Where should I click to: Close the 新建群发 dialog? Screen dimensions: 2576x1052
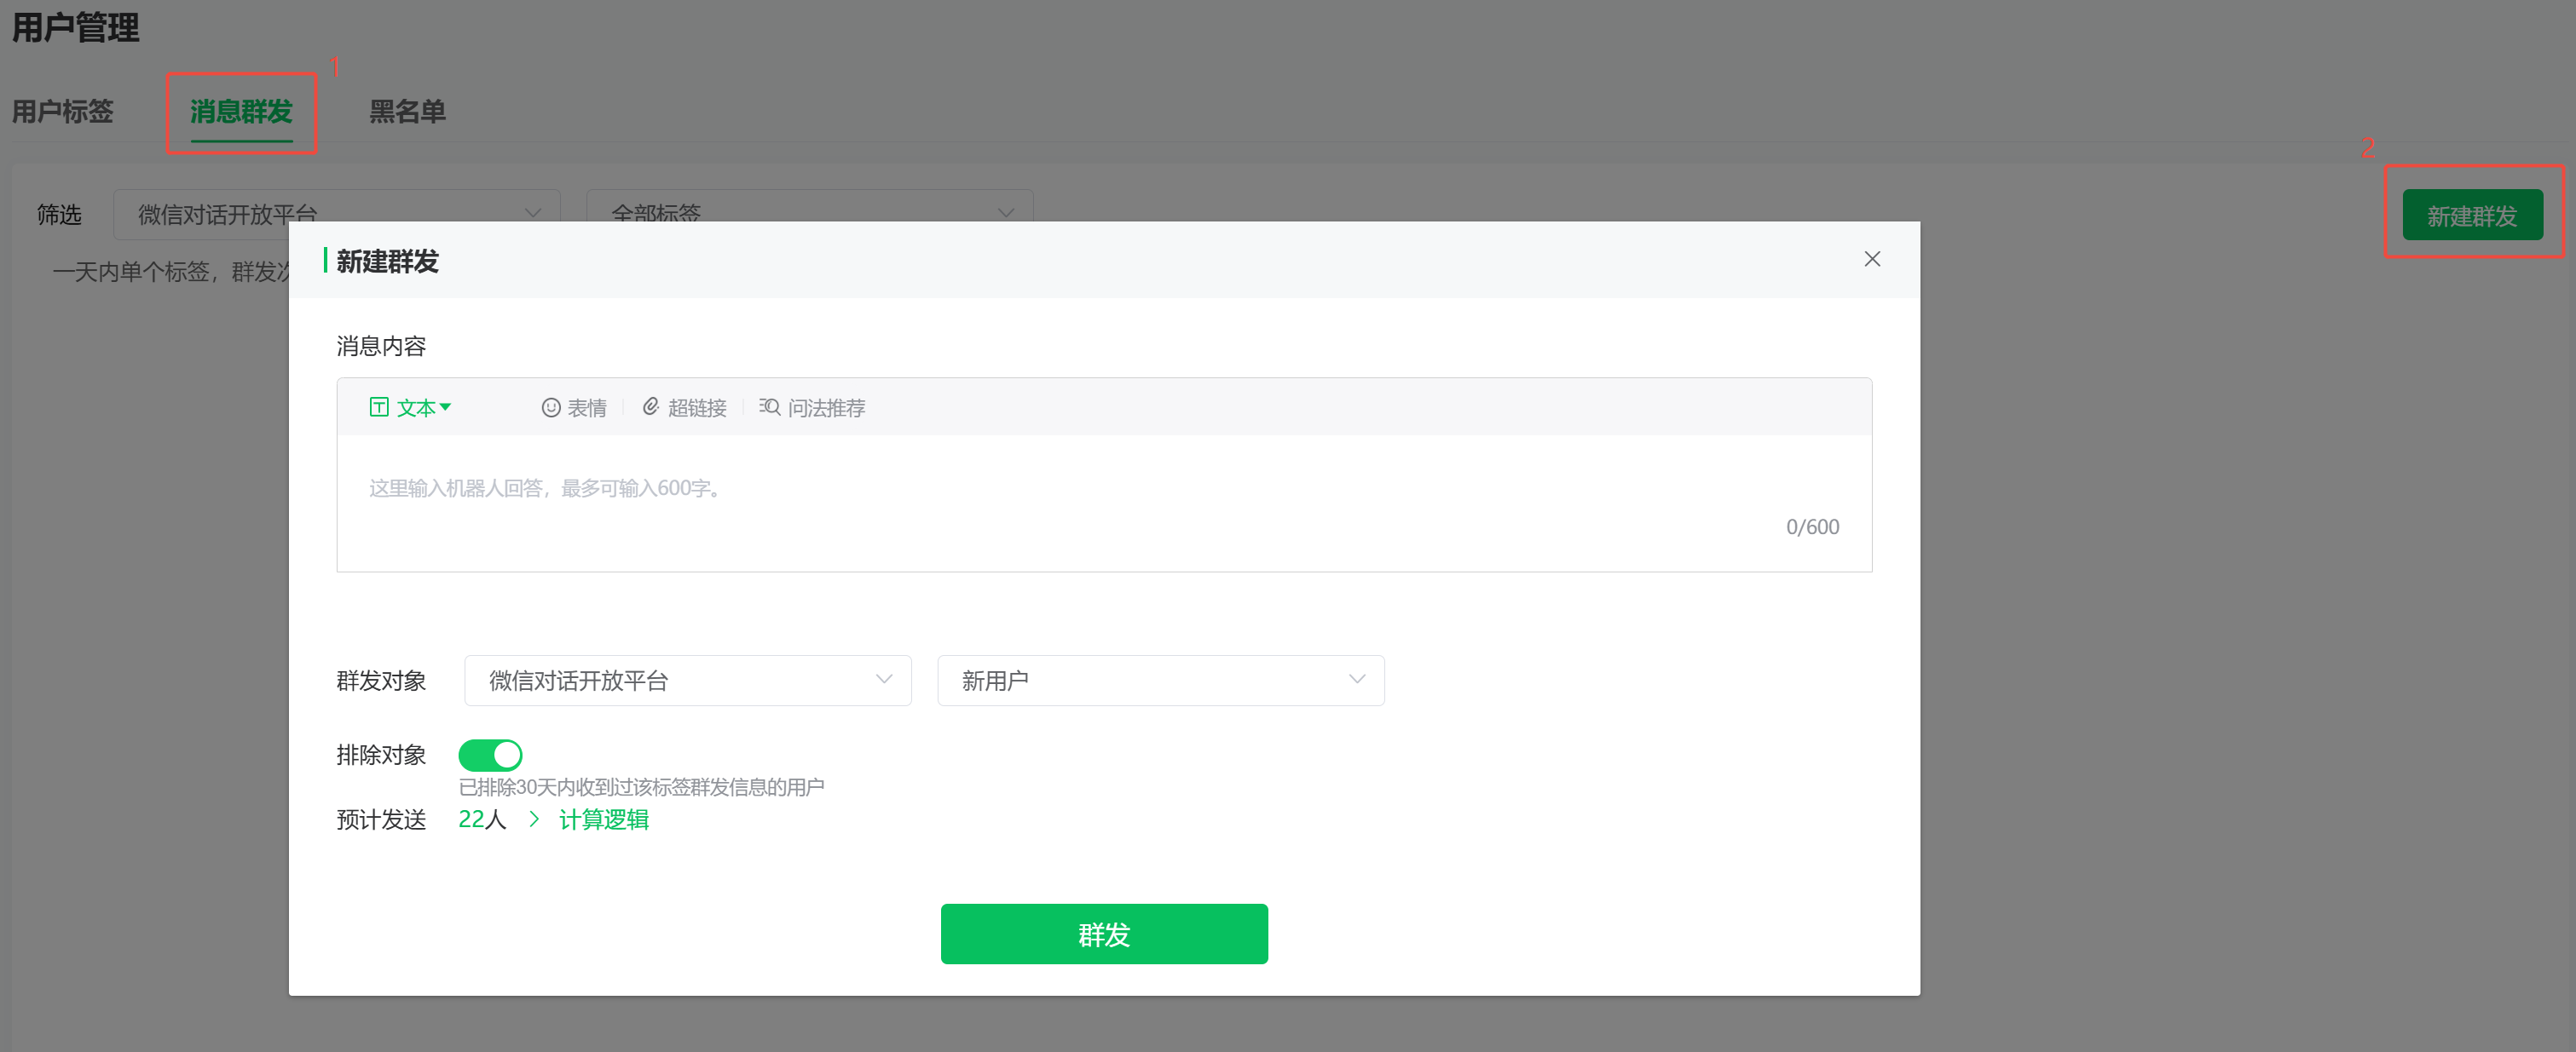coord(1872,260)
